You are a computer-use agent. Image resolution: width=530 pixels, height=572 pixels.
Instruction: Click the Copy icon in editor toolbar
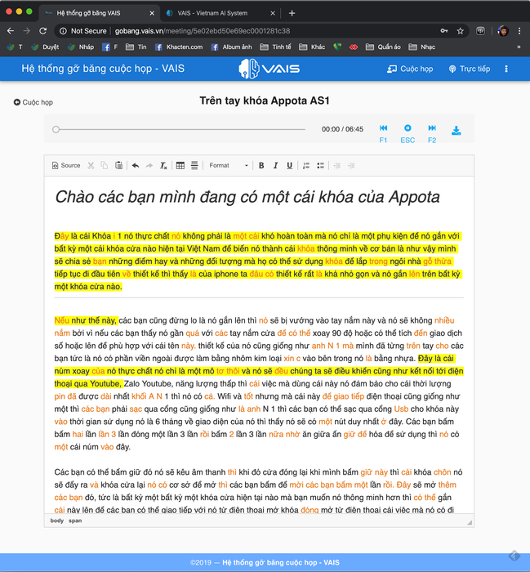[x=105, y=166]
